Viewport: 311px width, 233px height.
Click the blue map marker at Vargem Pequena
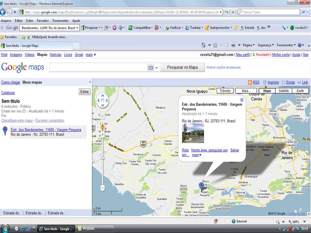202,186
